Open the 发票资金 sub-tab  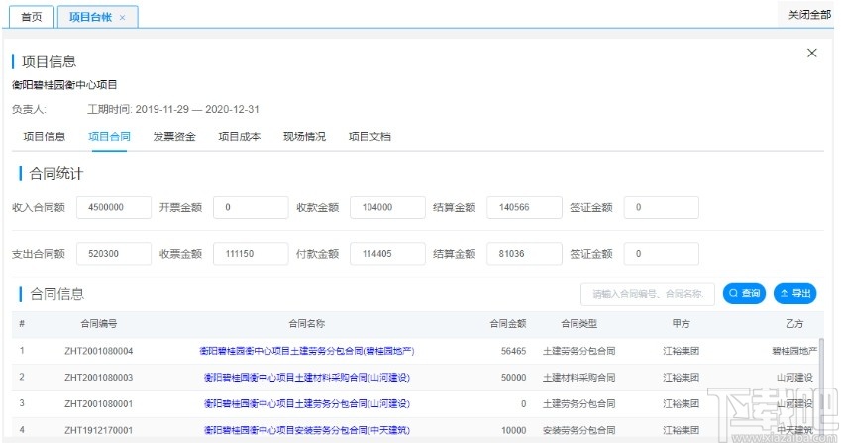[174, 136]
